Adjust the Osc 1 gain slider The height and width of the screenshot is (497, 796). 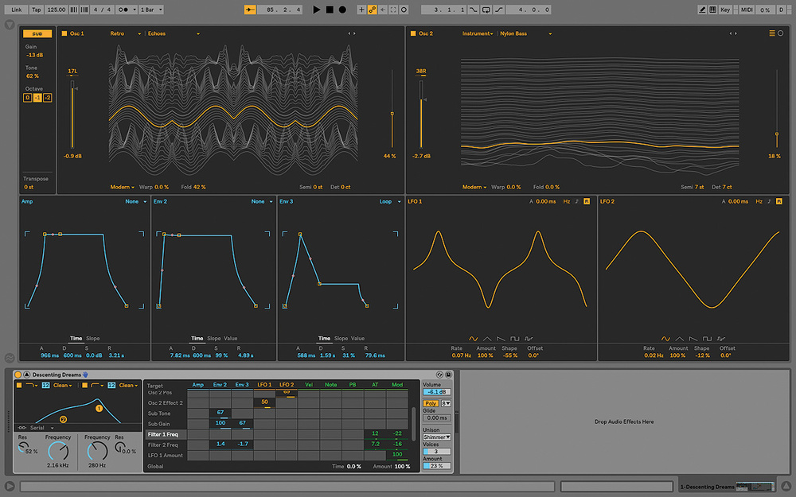(72, 114)
